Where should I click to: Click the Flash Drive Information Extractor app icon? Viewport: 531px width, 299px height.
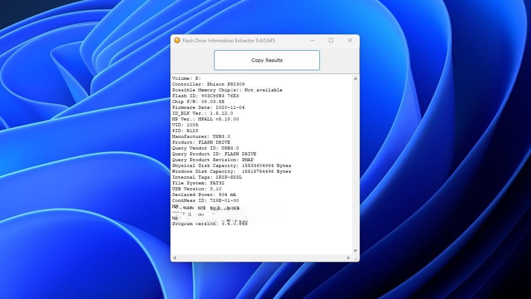177,40
